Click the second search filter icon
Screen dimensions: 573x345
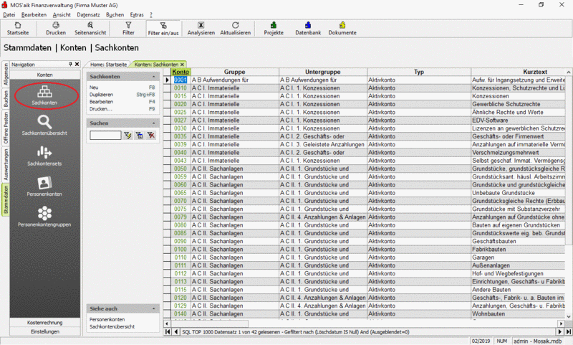pos(139,136)
